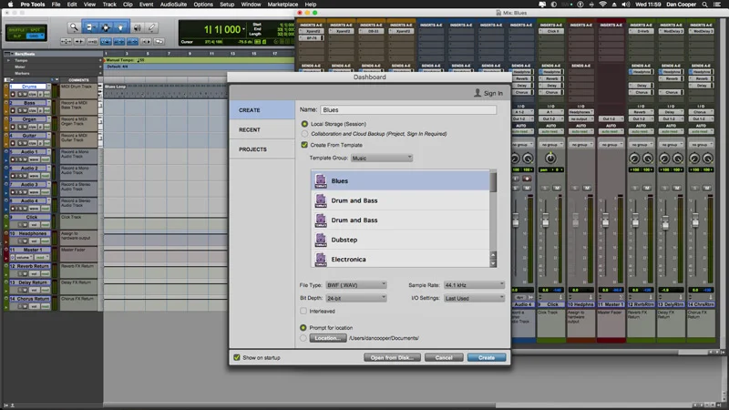
Task: Click the Dubstep template icon
Action: coord(321,240)
